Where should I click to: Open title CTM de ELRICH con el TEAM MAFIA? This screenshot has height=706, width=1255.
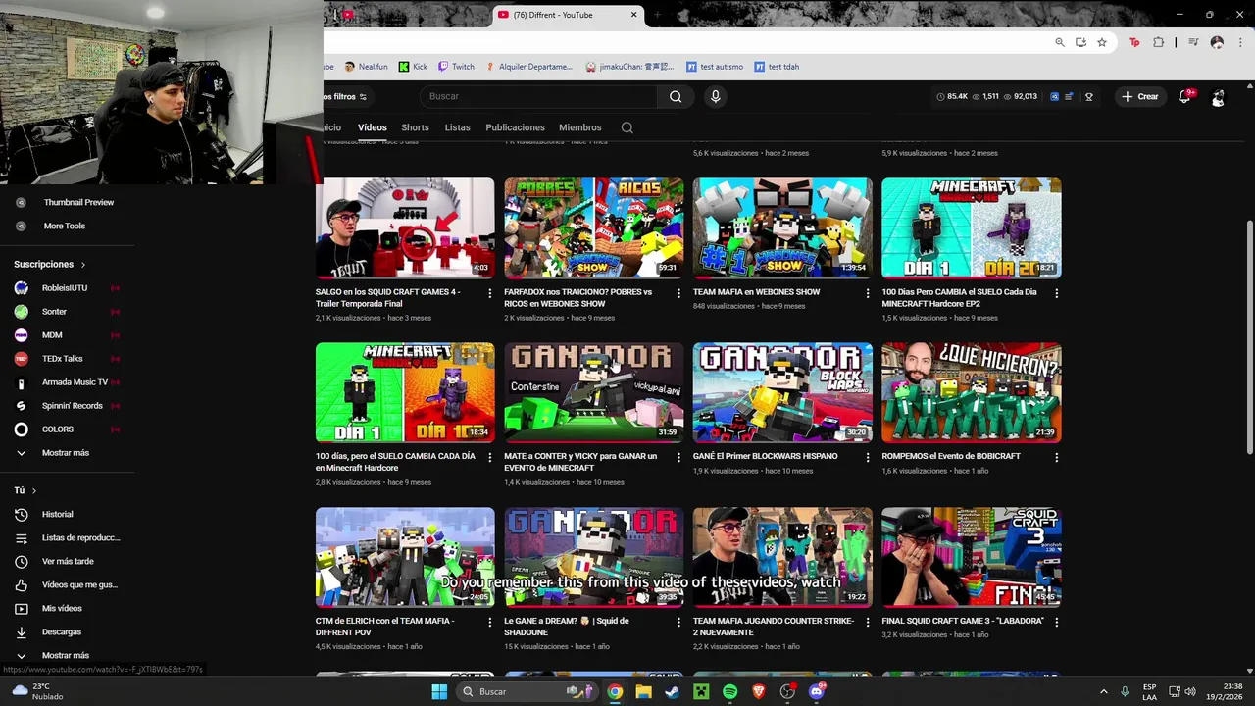384,627
